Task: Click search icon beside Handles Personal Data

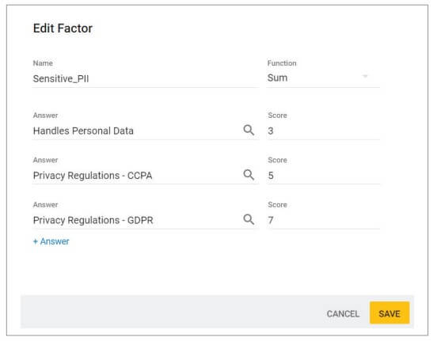Action: 249,130
